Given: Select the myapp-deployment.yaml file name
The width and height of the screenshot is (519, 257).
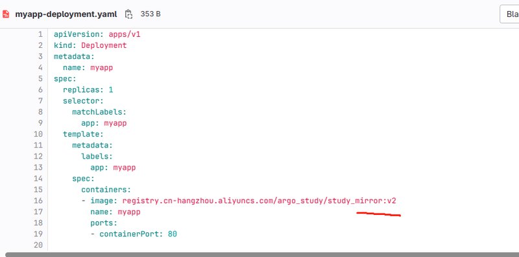Looking at the screenshot, I should point(66,14).
